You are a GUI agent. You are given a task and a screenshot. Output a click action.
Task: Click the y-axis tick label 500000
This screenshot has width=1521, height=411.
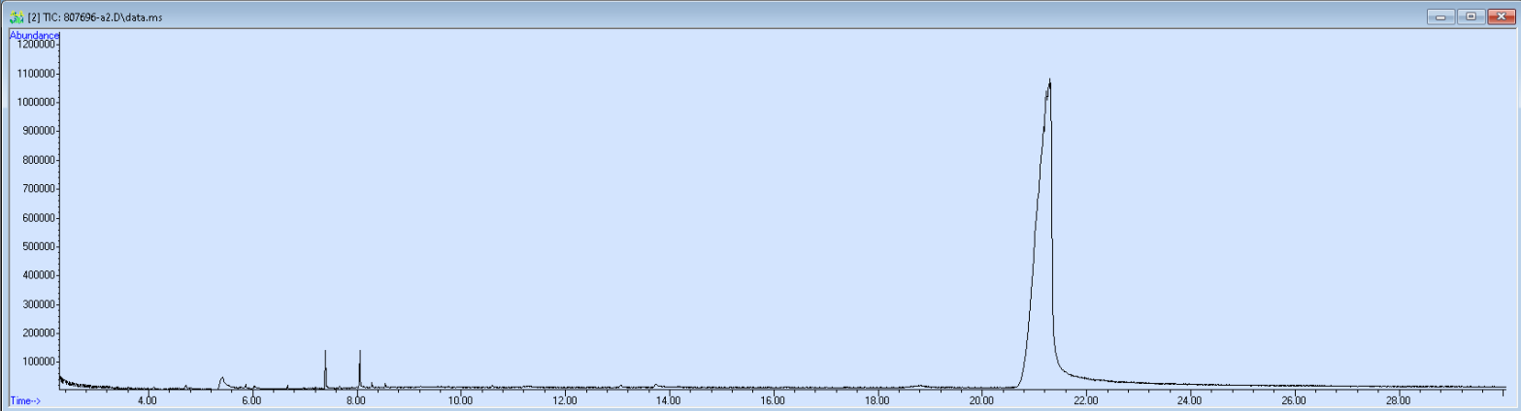pyautogui.click(x=37, y=246)
